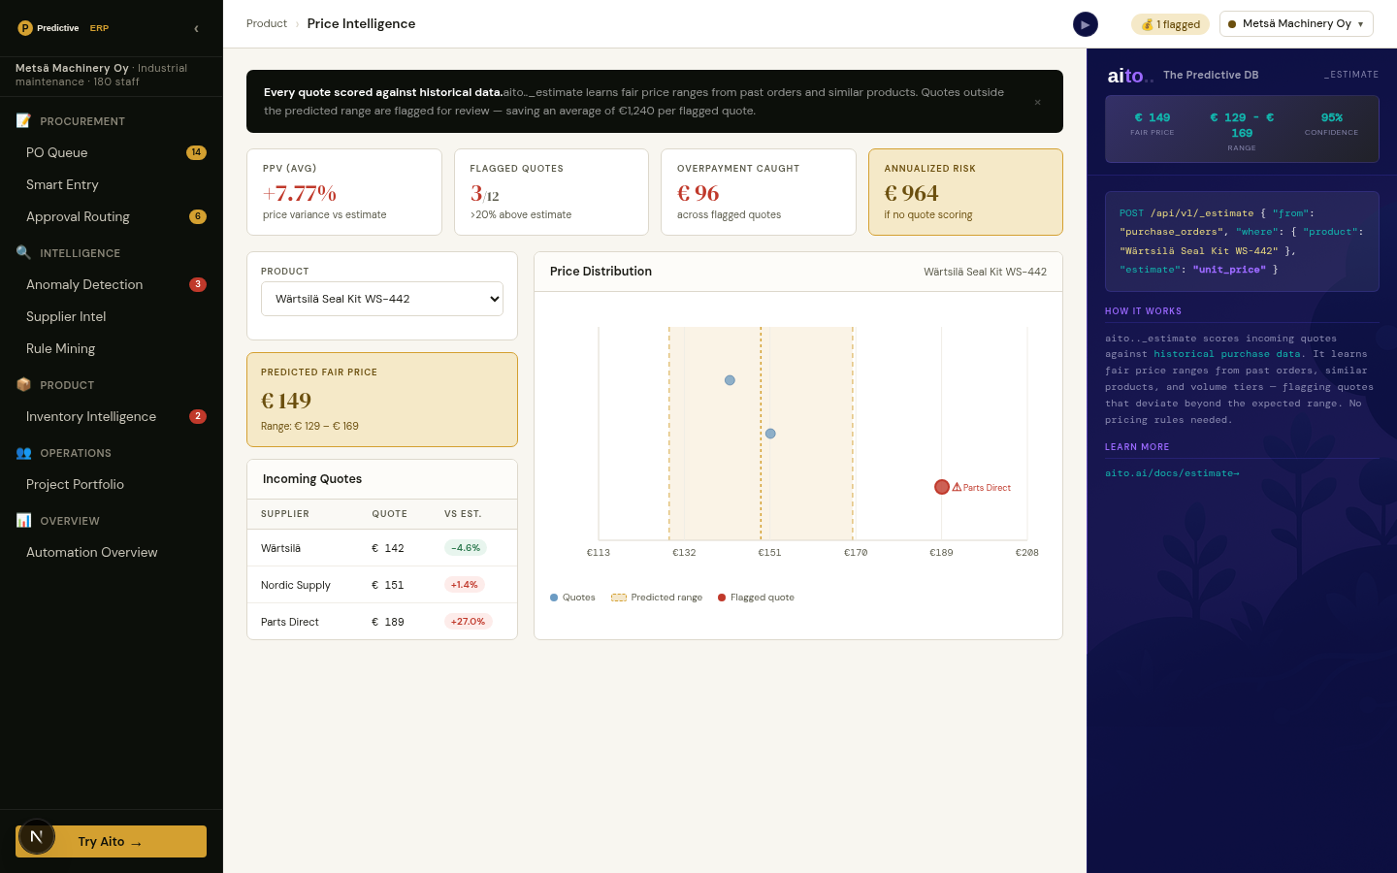Viewport: 1397px width, 873px height.
Task: Select the Parts Direct quote row
Action: coord(382,622)
